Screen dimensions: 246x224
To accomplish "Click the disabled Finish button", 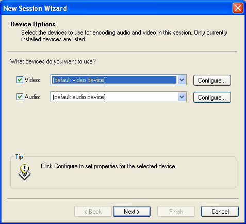I will (176, 212).
